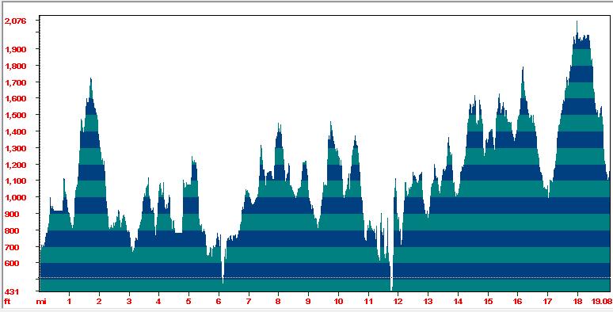Click the 1,500 elevation axis label
The width and height of the screenshot is (613, 312).
(15, 116)
